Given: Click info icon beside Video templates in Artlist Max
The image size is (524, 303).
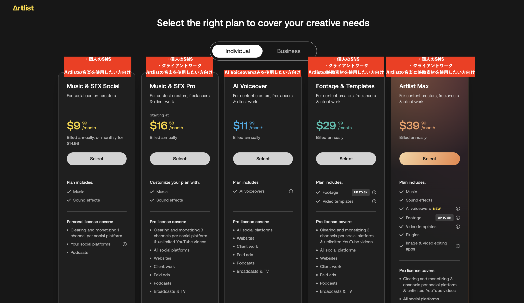Looking at the screenshot, I should click(x=458, y=227).
